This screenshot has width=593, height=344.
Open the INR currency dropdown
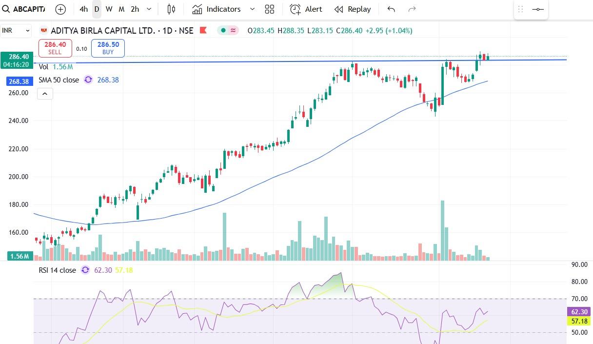[16, 30]
